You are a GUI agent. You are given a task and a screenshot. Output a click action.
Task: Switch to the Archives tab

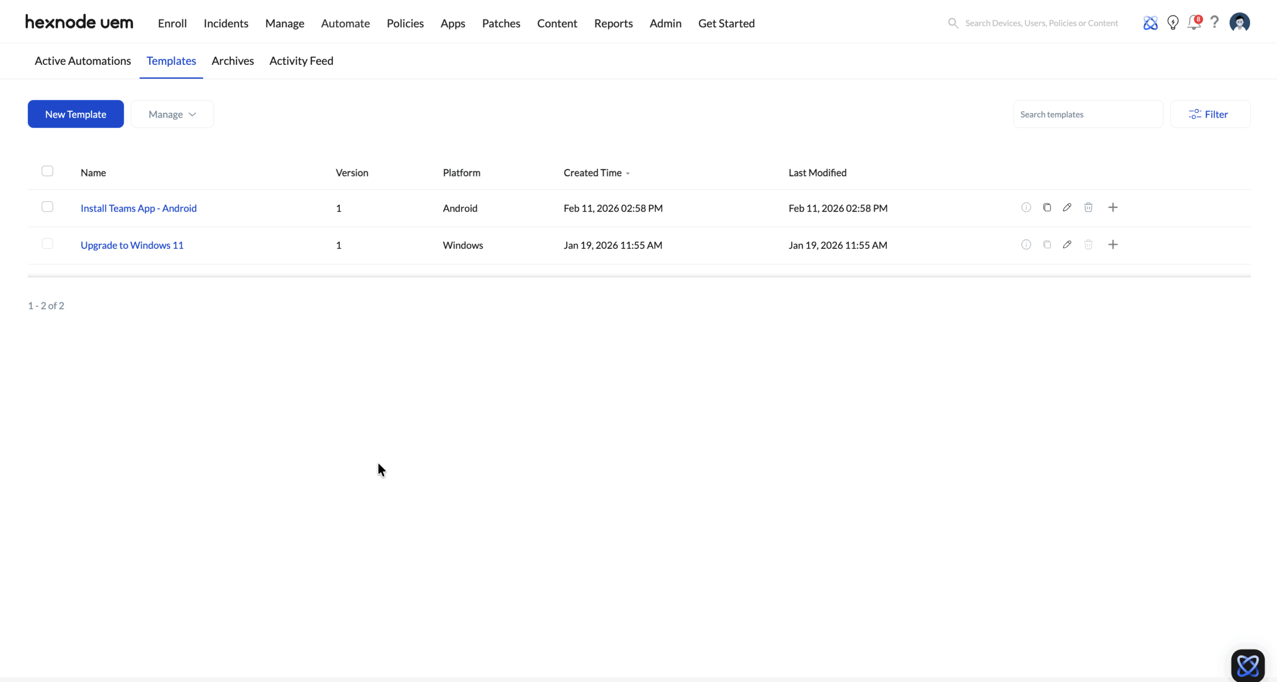click(x=232, y=61)
